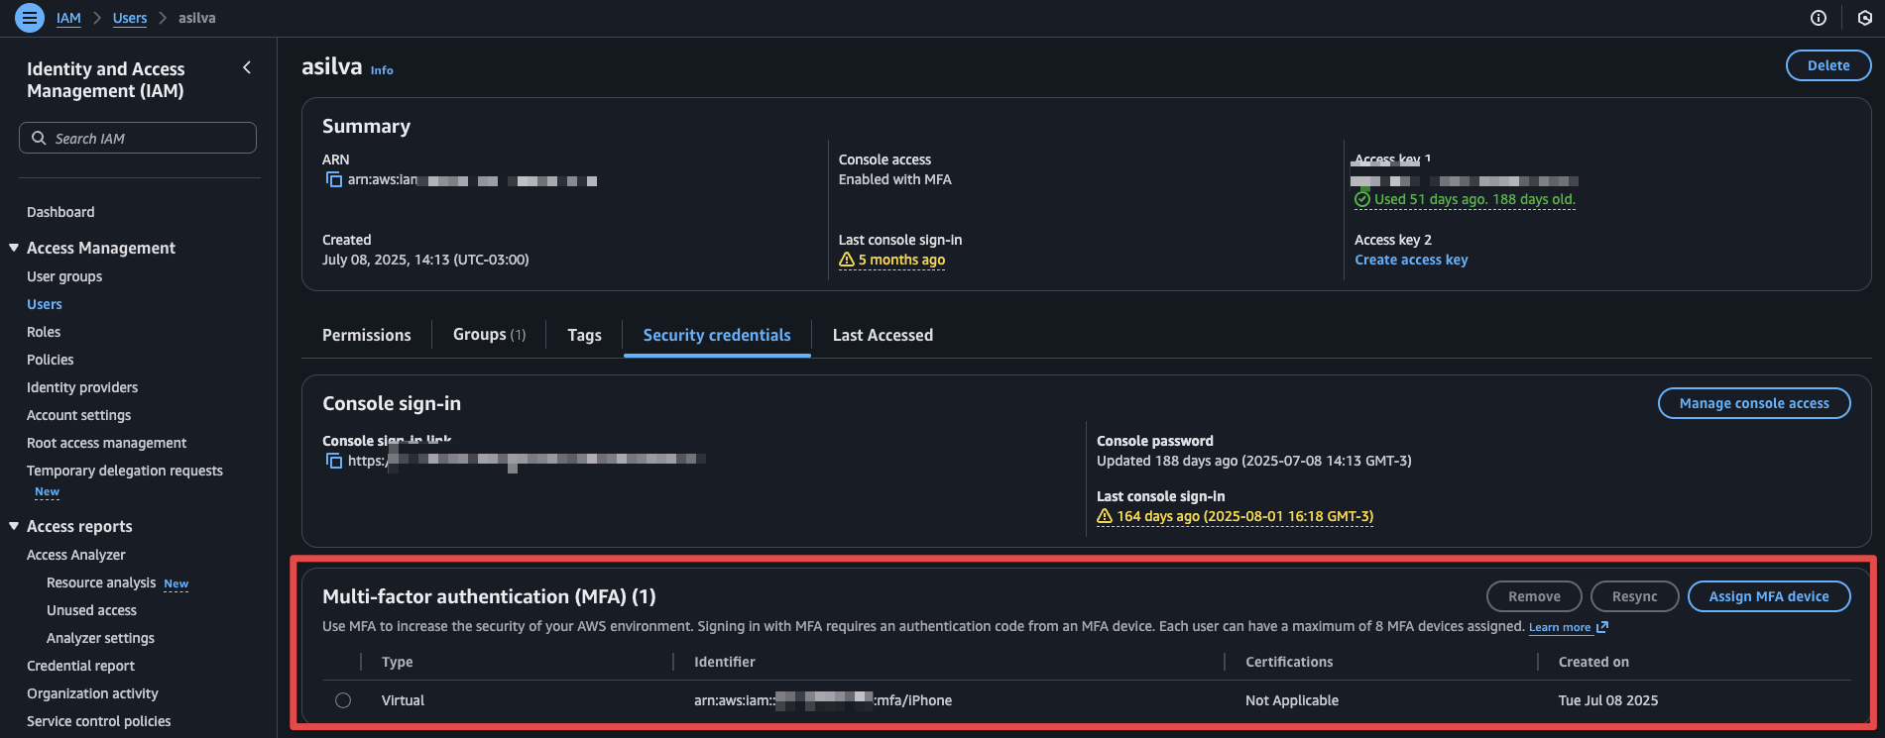Focus the Search IAM input field
Screen dimensions: 1885x738
click(149, 139)
